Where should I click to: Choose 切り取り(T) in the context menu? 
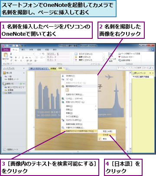point(79,76)
